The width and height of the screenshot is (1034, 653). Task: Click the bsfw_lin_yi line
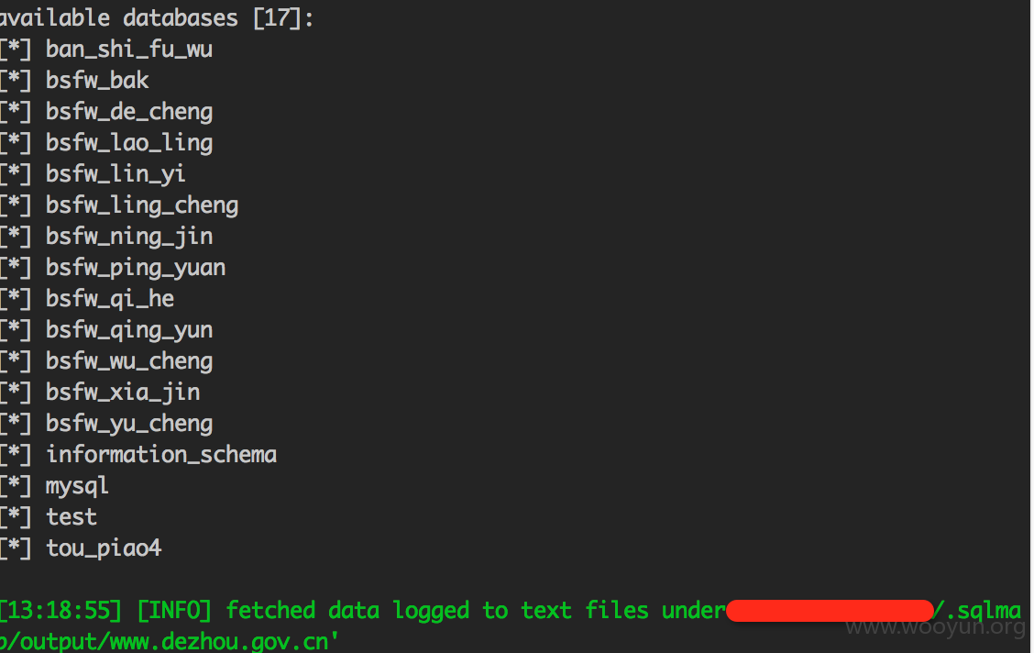[115, 174]
